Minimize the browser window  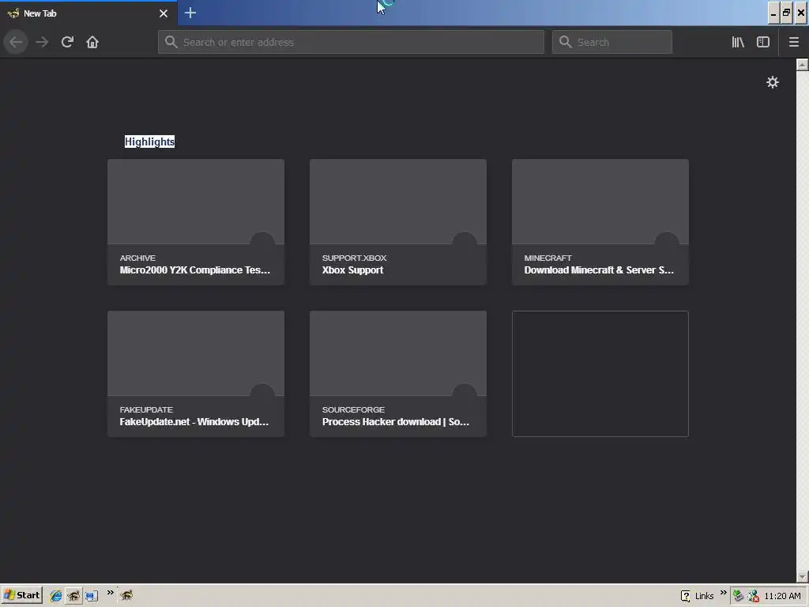773,13
